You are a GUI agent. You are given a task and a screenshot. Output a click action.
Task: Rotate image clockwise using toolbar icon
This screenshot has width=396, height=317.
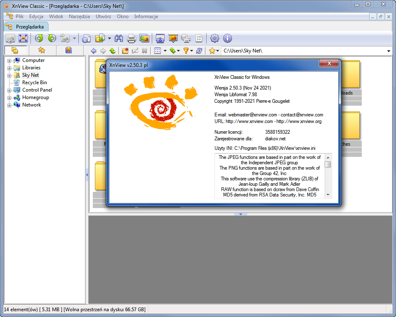click(x=52, y=38)
